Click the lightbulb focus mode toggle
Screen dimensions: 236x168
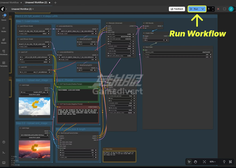coord(224,162)
